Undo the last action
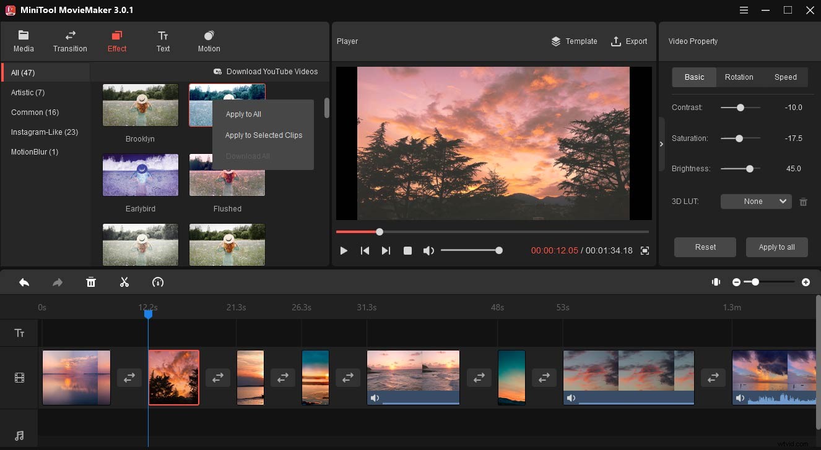The height and width of the screenshot is (450, 821). coord(24,282)
